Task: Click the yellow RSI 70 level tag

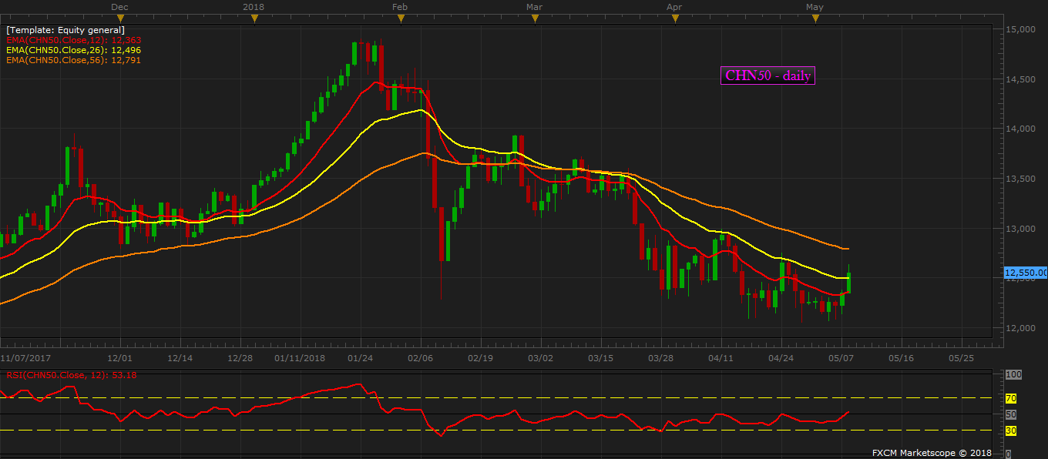Action: [1011, 398]
